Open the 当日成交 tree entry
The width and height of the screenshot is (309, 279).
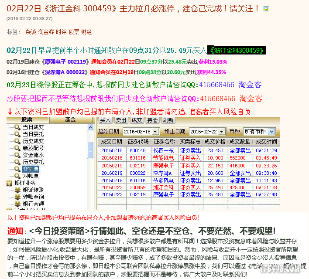point(33,127)
